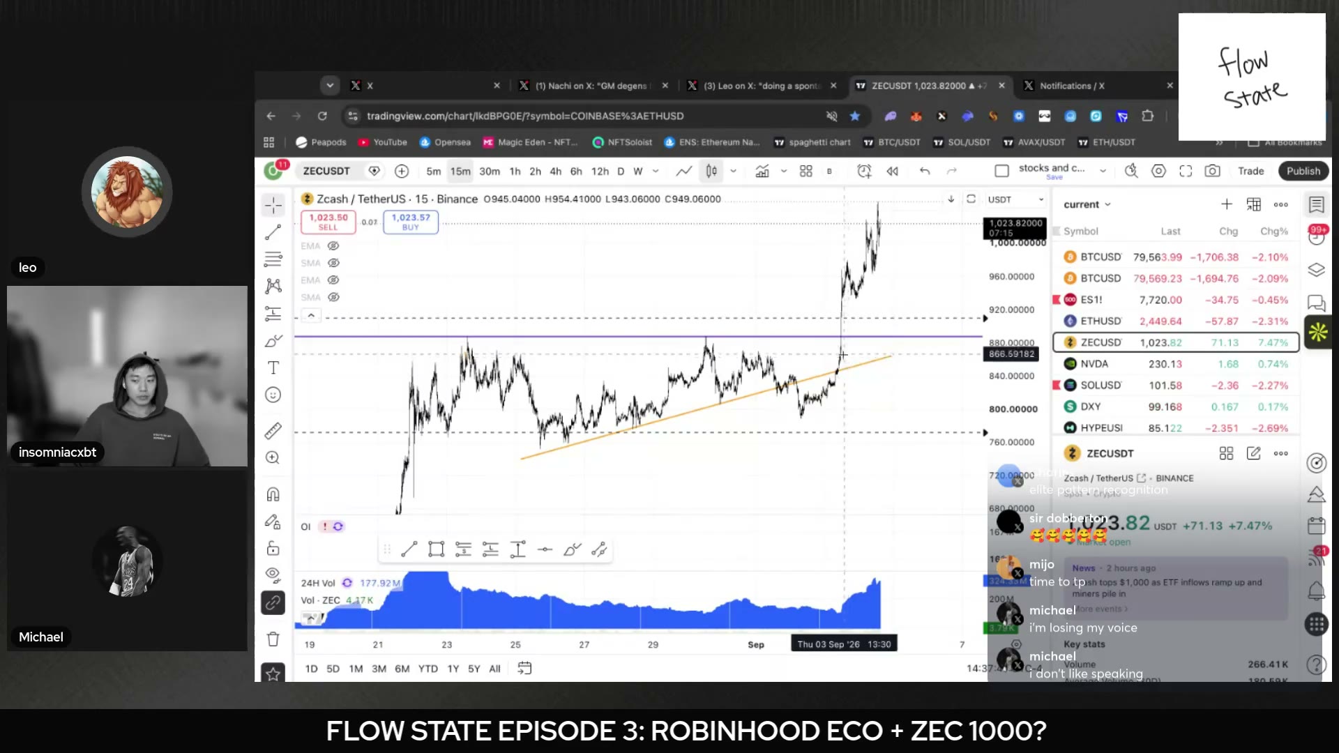Screen dimensions: 1339x753
Task: Switch to the 5m timeframe
Action: point(434,171)
